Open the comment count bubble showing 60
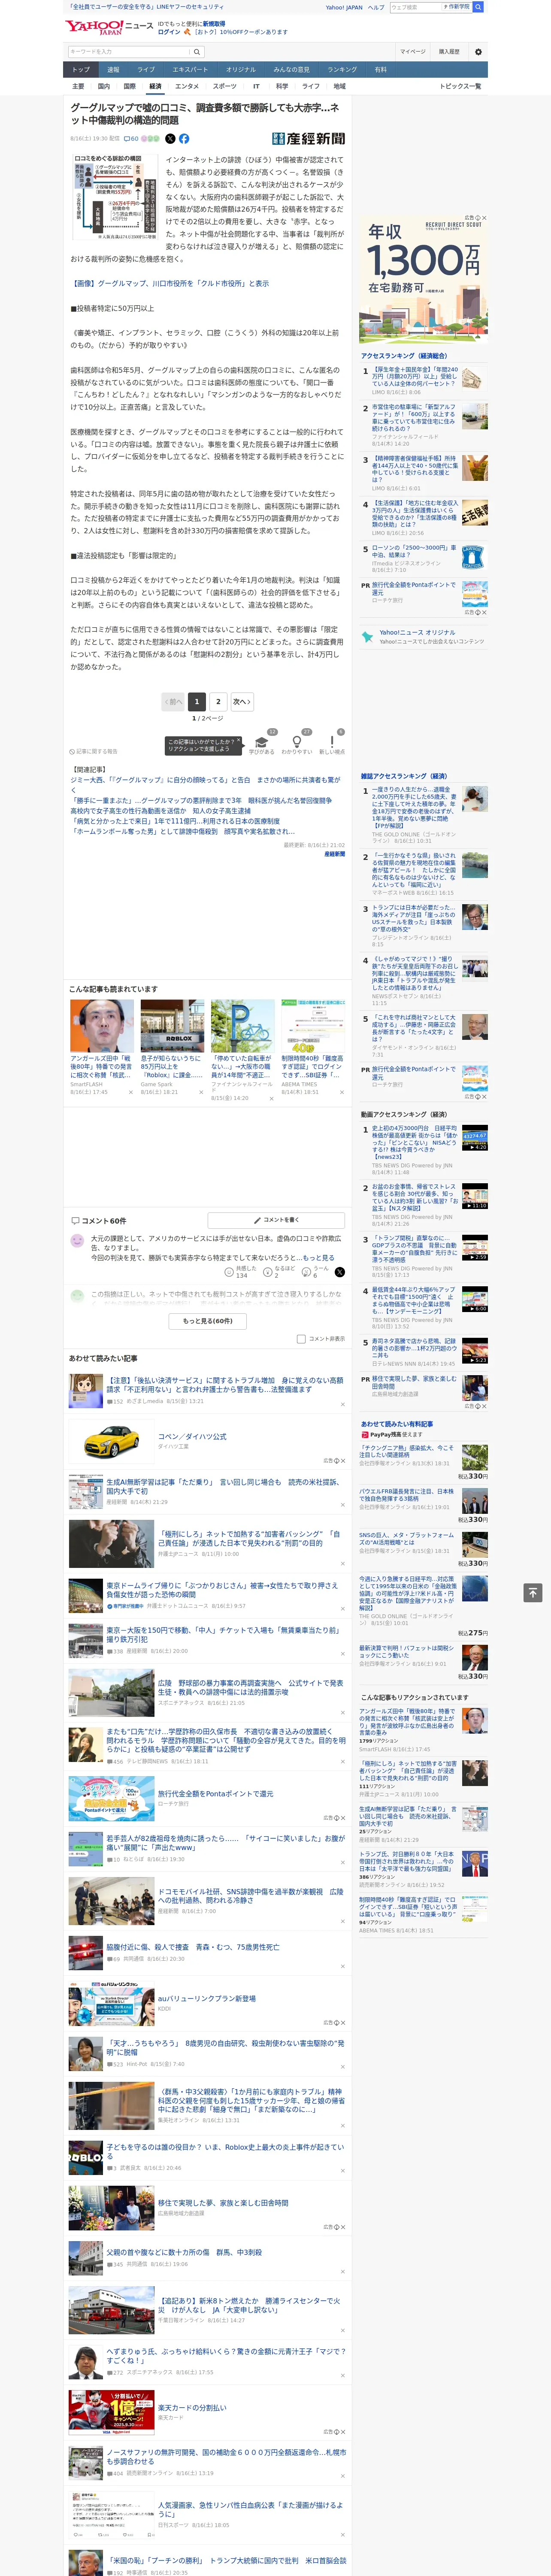 coord(131,139)
